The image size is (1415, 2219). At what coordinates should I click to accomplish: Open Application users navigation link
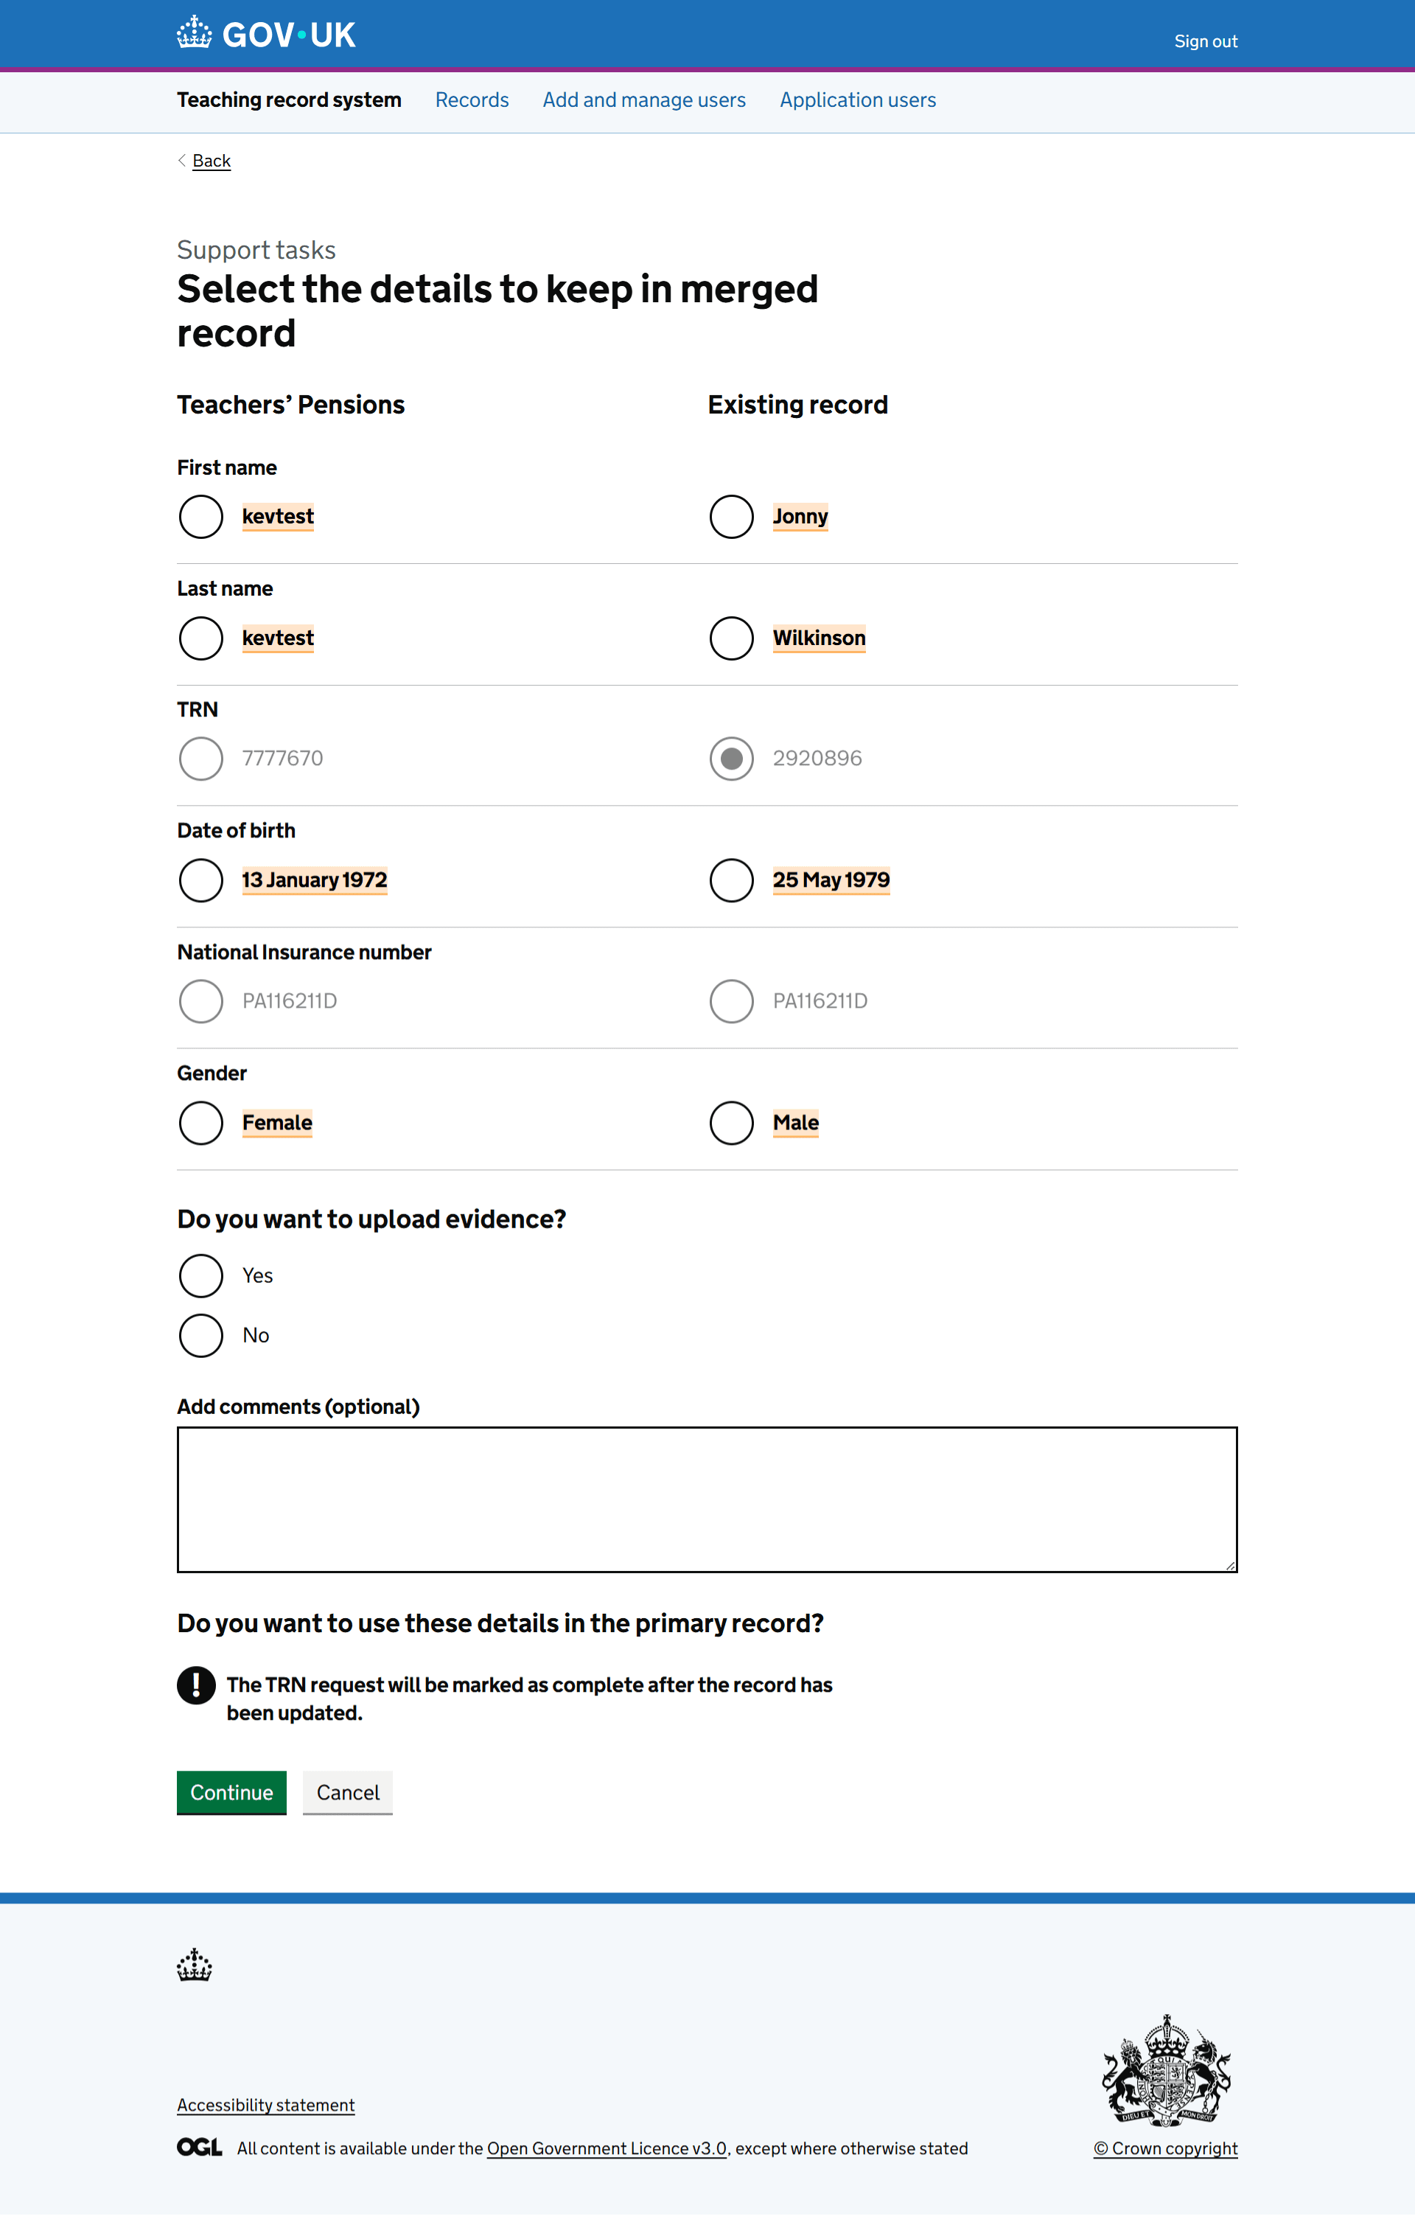[x=858, y=100]
